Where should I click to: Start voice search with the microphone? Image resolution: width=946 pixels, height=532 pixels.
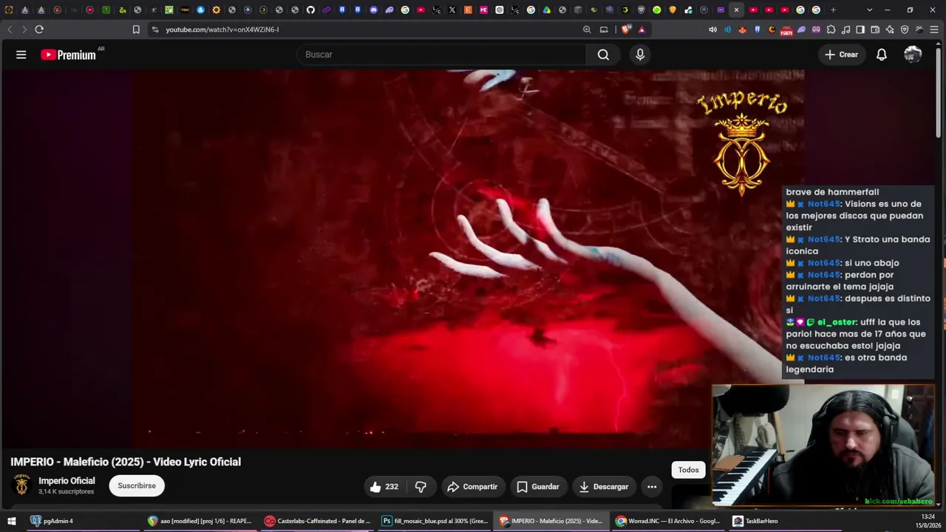point(640,55)
